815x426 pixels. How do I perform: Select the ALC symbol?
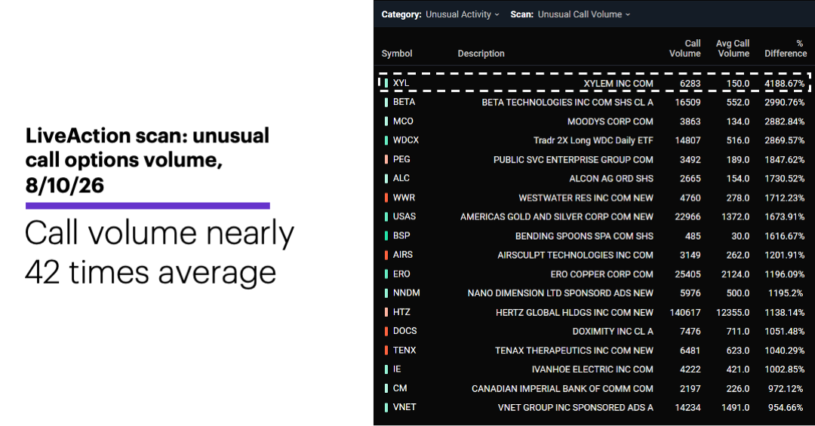(401, 178)
